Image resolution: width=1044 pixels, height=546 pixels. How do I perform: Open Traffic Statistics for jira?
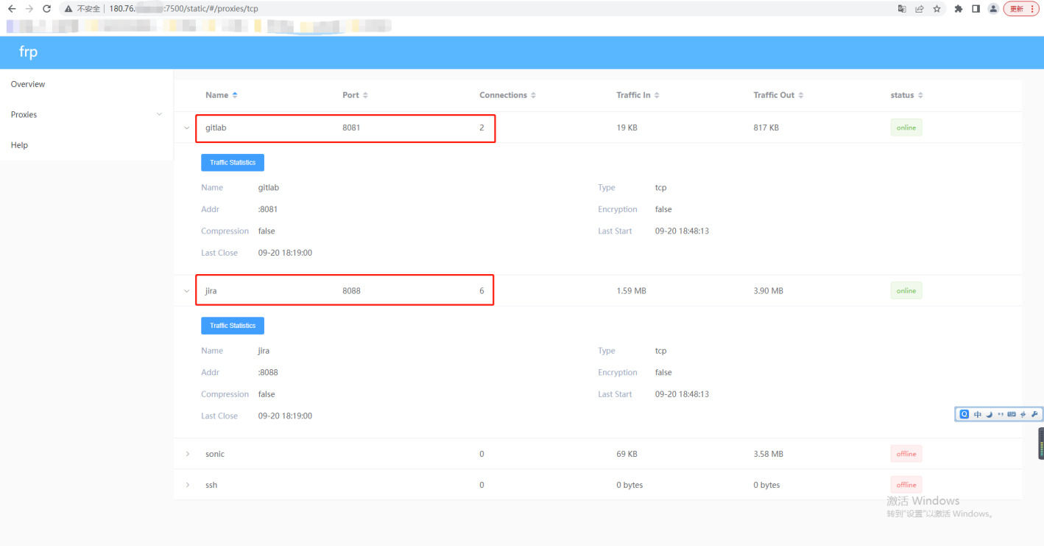point(233,326)
